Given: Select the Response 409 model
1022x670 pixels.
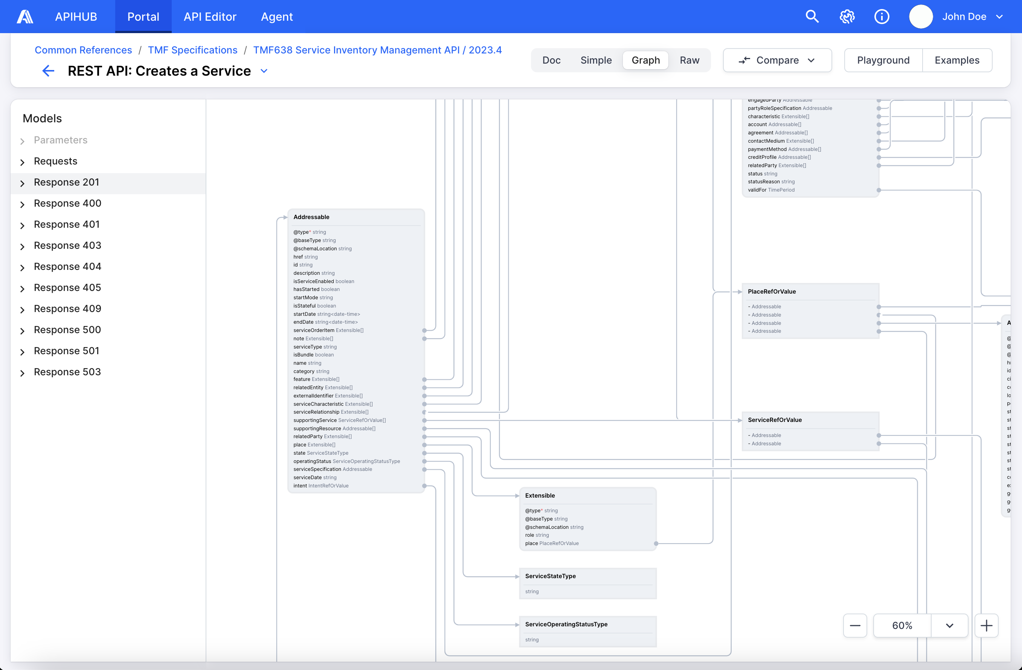Looking at the screenshot, I should [x=67, y=309].
